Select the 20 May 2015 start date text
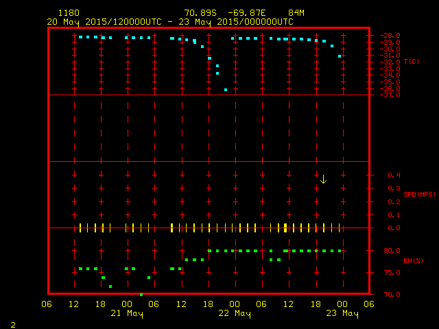Image resolution: width=439 pixels, height=329 pixels. point(73,21)
